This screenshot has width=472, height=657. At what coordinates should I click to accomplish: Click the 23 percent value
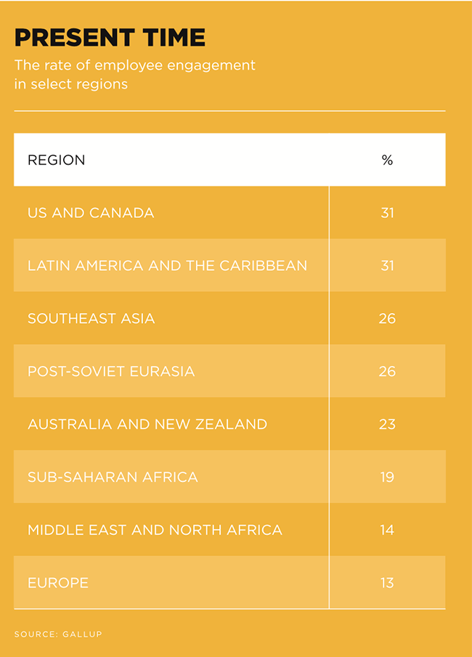[x=387, y=424]
